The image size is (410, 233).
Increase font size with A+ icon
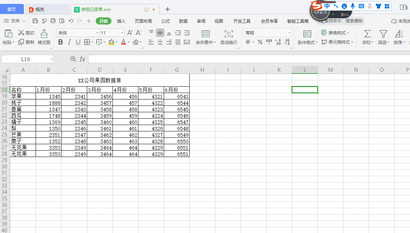(130, 33)
